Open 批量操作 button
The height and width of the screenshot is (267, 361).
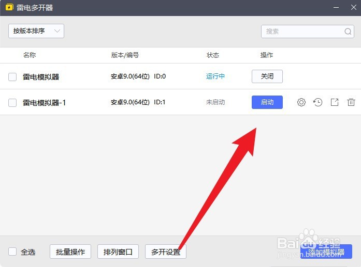(70, 252)
